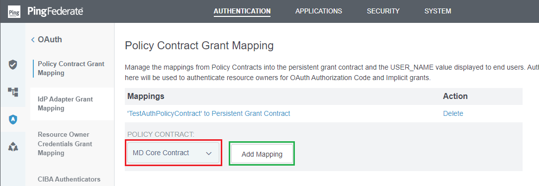Switch to the AUTHENTICATION tab
The width and height of the screenshot is (539, 186).
click(242, 11)
